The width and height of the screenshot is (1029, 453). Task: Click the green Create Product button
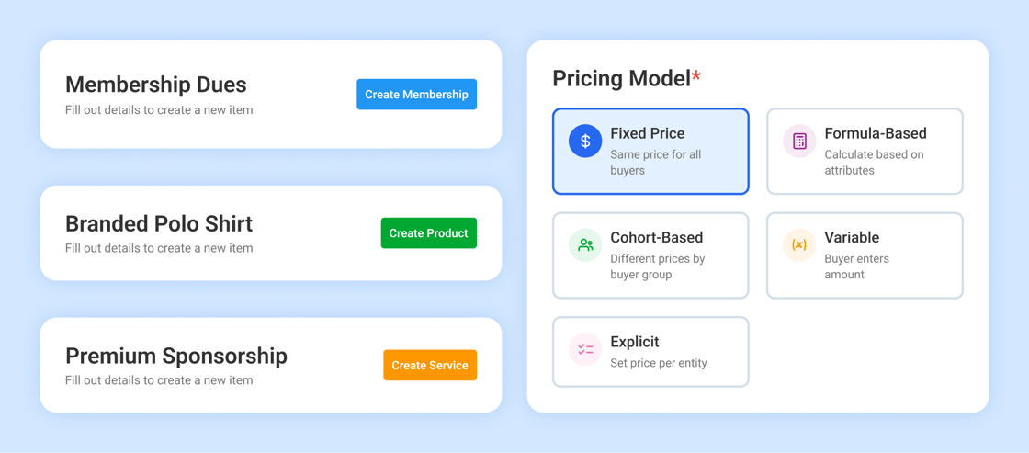pos(428,233)
